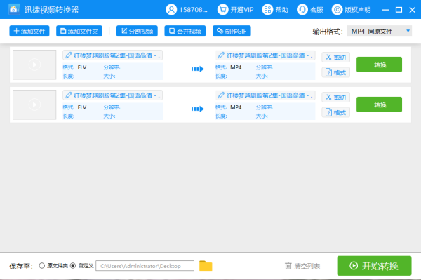Screen dimensions: 421x280
Task: Click 清空列表 clear list
Action: coord(302,266)
